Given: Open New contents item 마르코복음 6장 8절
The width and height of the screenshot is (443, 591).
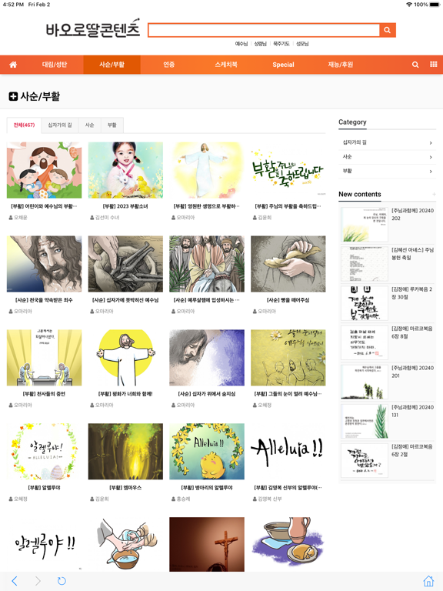Looking at the screenshot, I should pos(388,342).
